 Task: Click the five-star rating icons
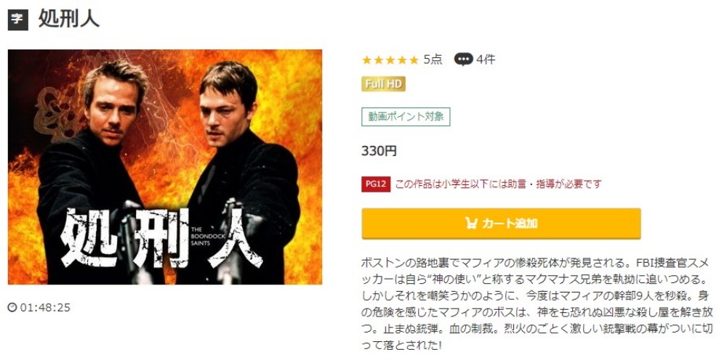[390, 60]
